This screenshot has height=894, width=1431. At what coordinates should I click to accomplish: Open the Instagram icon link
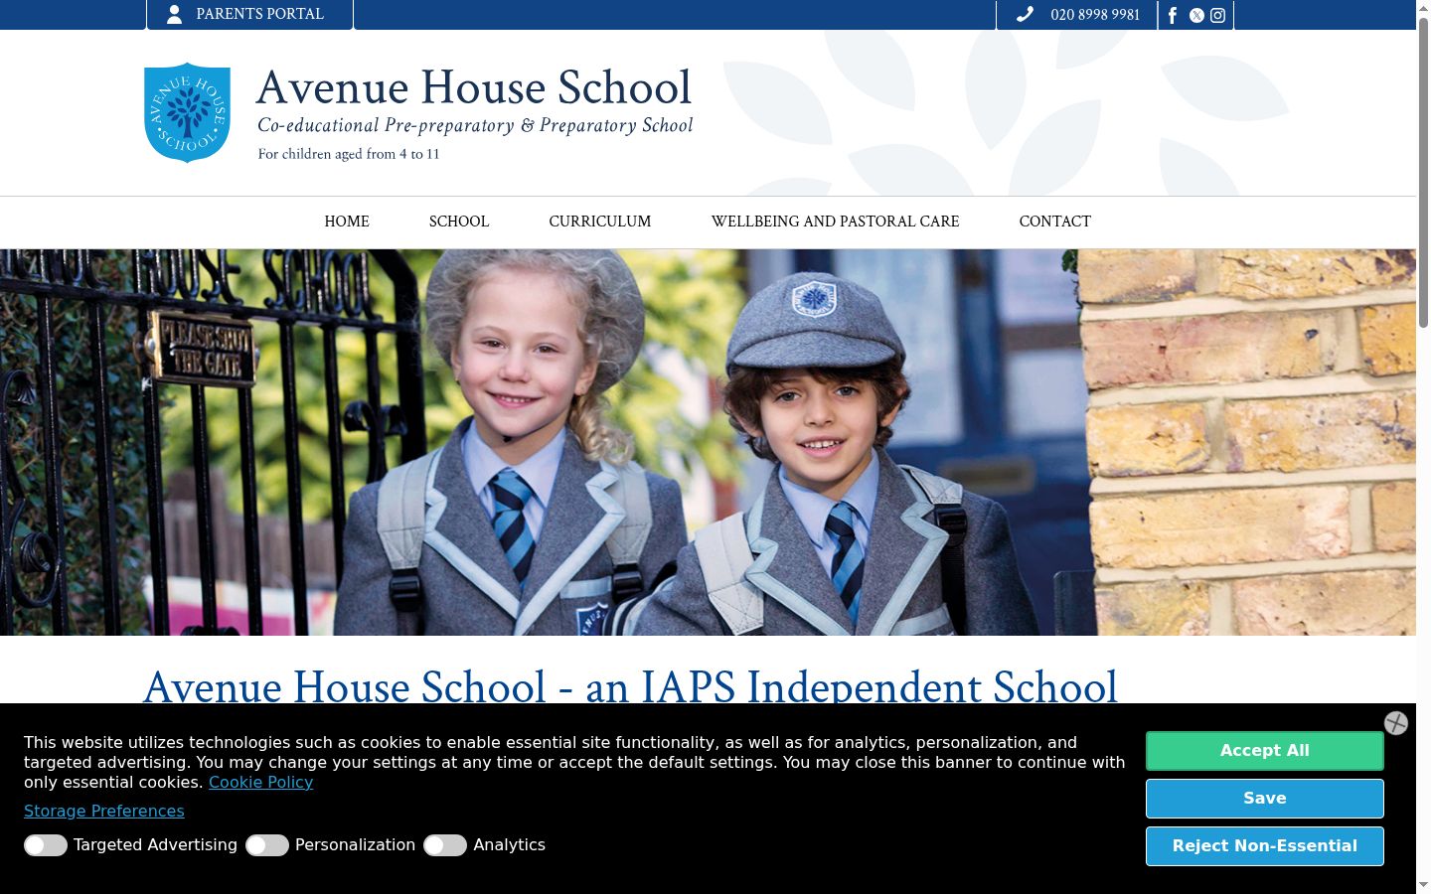pos(1217,15)
